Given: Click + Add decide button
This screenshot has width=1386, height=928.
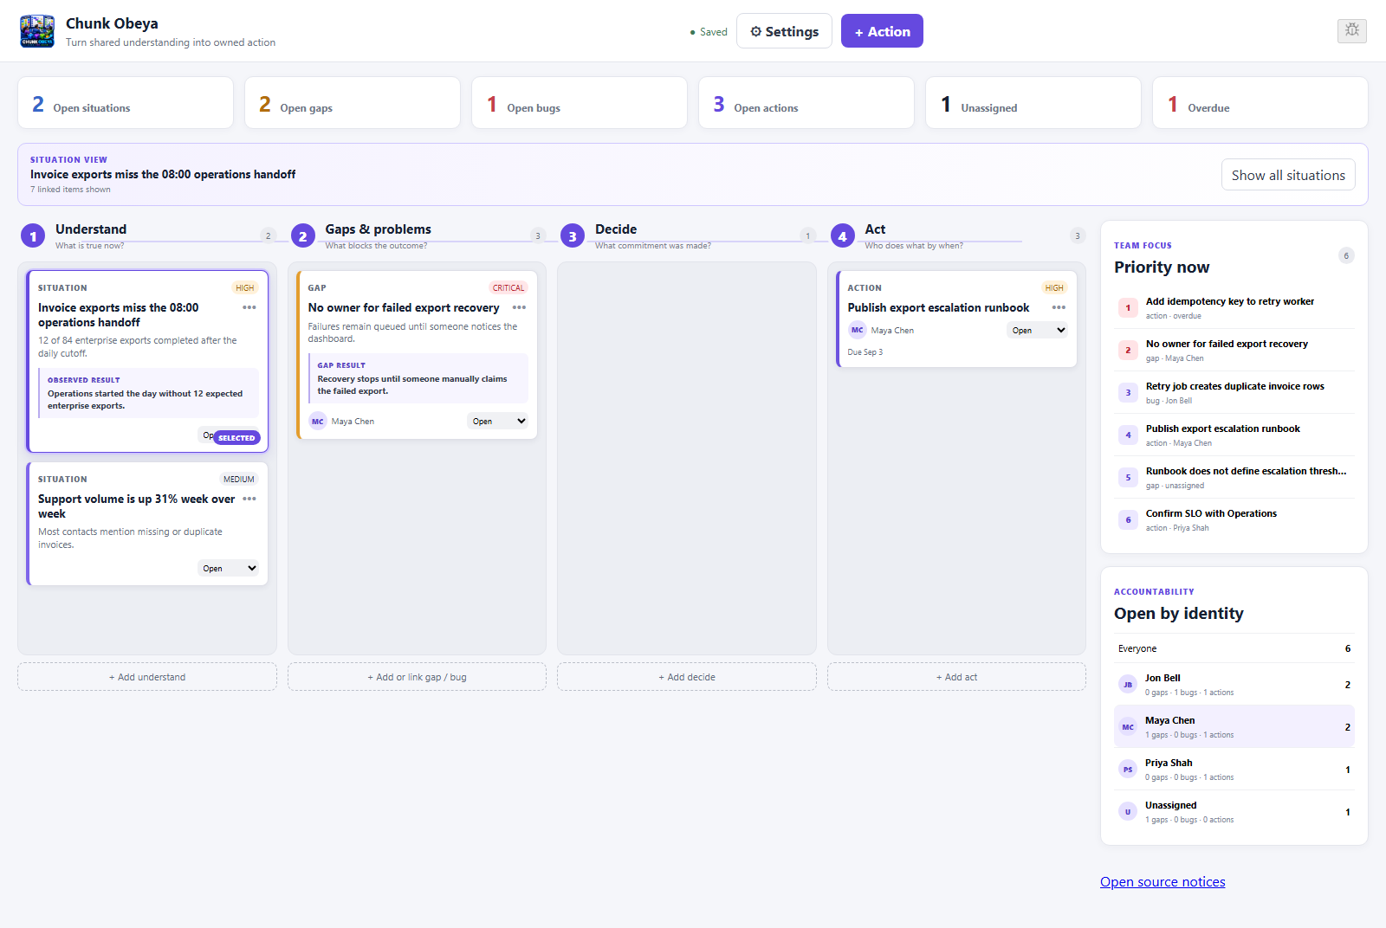Looking at the screenshot, I should point(687,677).
